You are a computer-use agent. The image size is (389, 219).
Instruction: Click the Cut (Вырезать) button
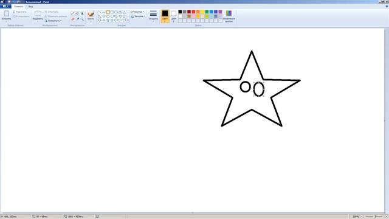(19, 12)
